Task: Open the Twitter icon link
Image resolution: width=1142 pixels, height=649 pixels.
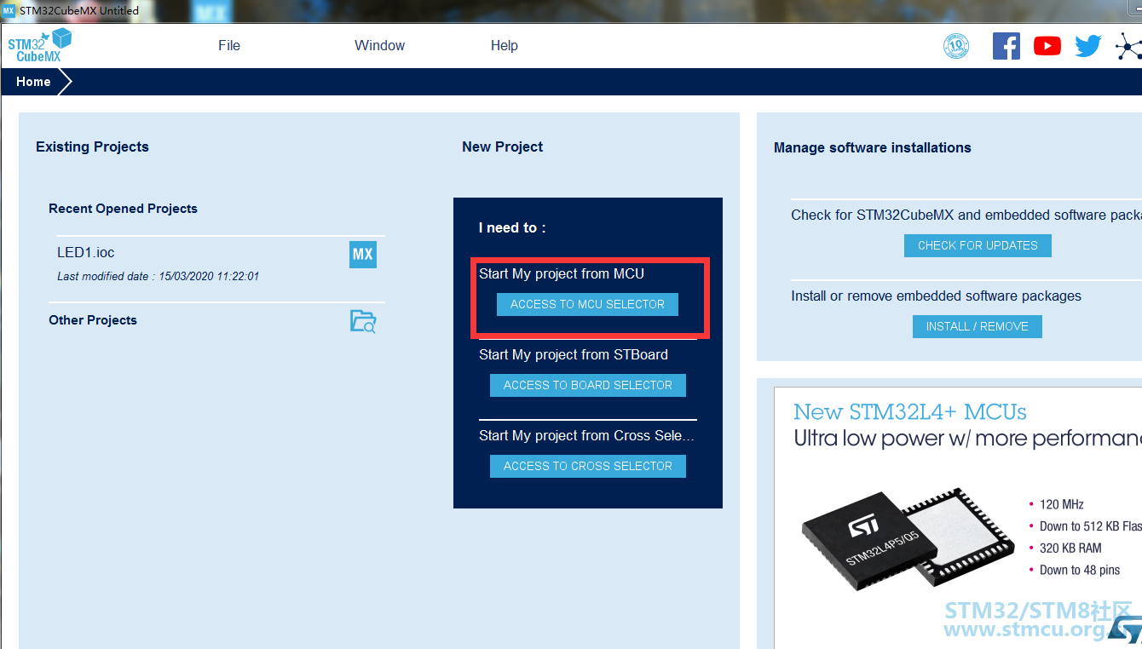Action: (x=1088, y=46)
